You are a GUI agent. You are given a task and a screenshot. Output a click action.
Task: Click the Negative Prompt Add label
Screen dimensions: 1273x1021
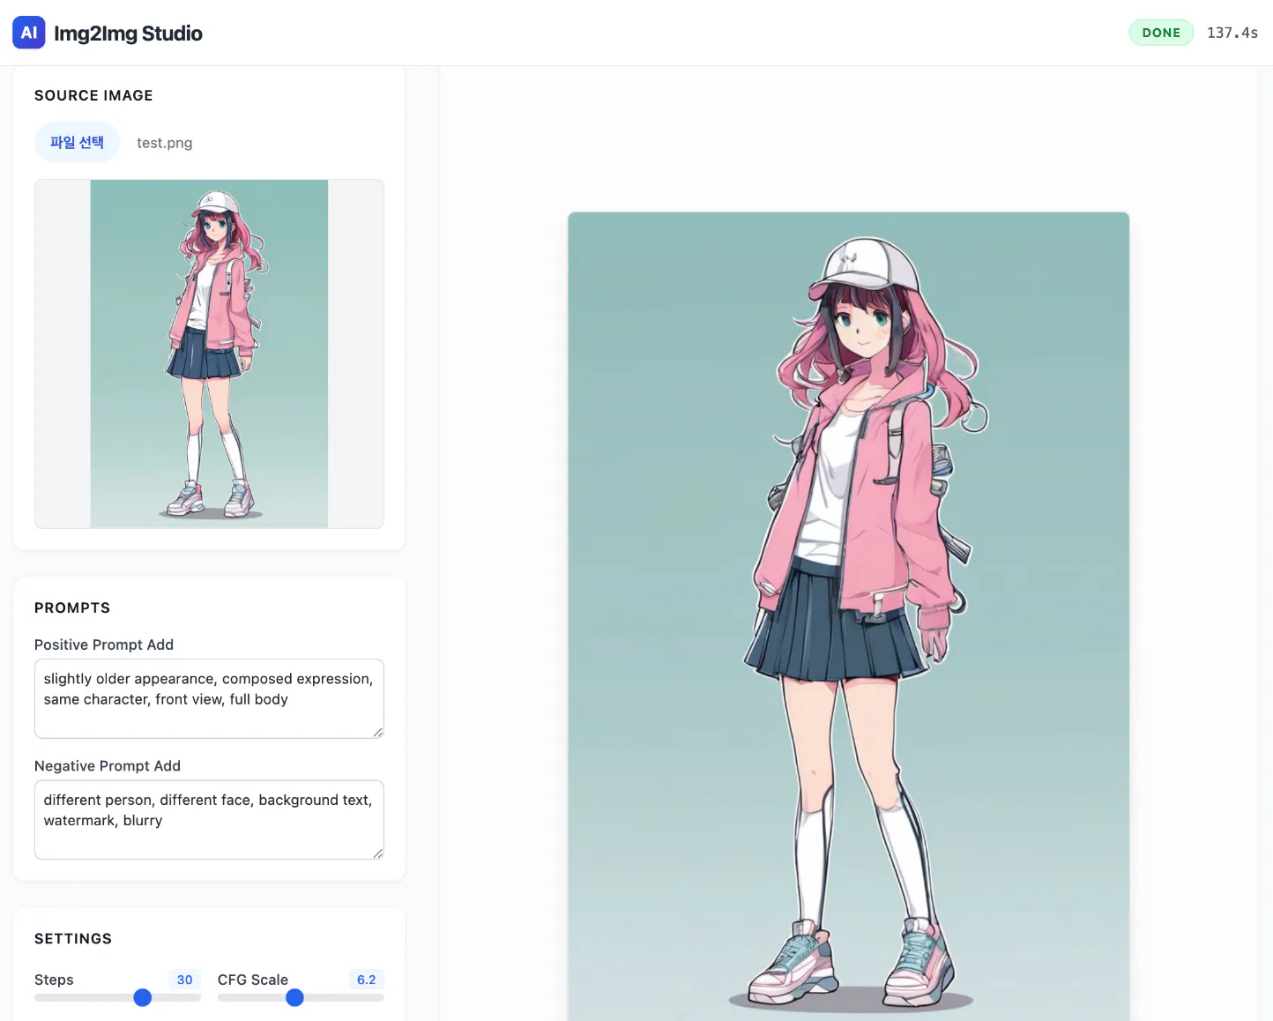click(x=108, y=766)
